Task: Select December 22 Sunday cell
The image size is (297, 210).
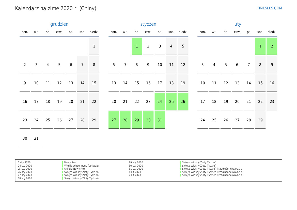Action: coord(94,102)
